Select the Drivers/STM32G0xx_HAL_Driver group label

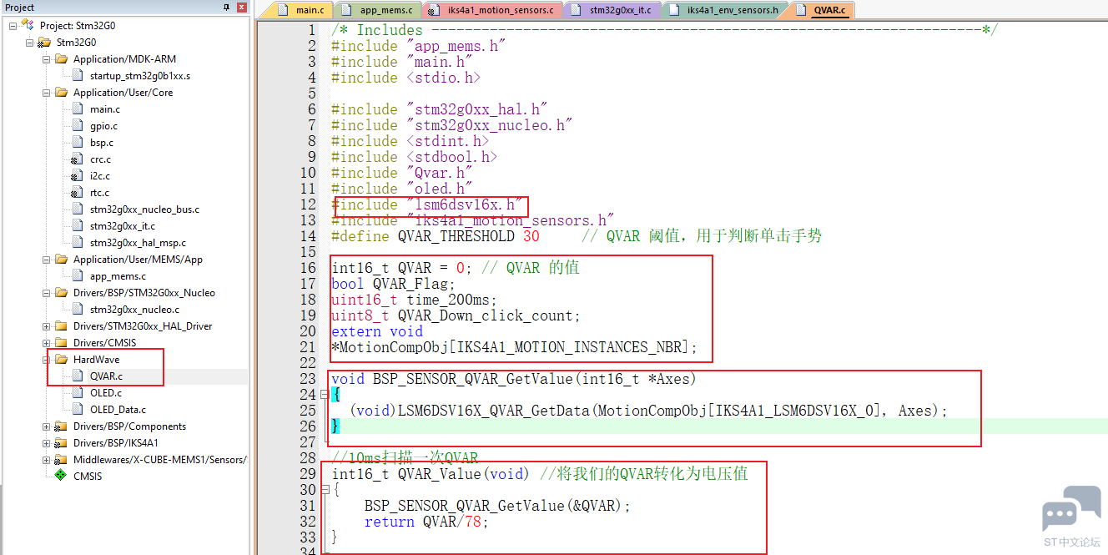tap(143, 326)
